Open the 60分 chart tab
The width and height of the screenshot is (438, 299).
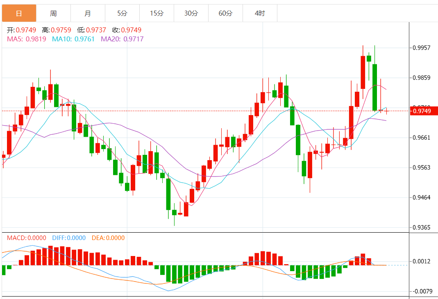225,13
